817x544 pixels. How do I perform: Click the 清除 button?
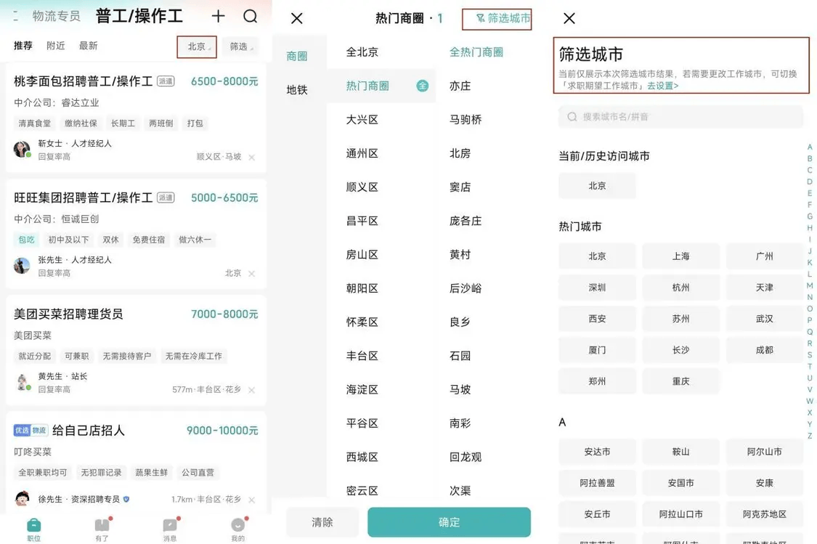322,522
